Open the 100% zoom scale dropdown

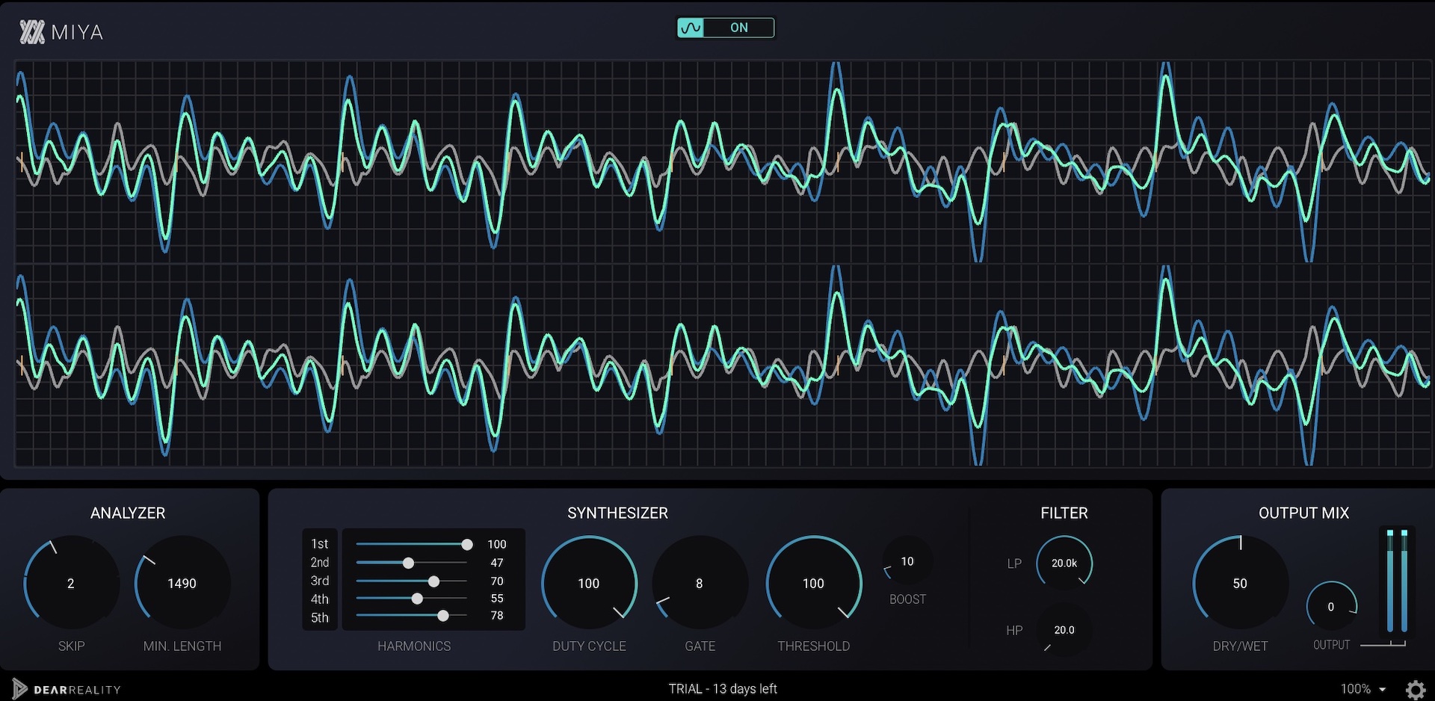1363,689
